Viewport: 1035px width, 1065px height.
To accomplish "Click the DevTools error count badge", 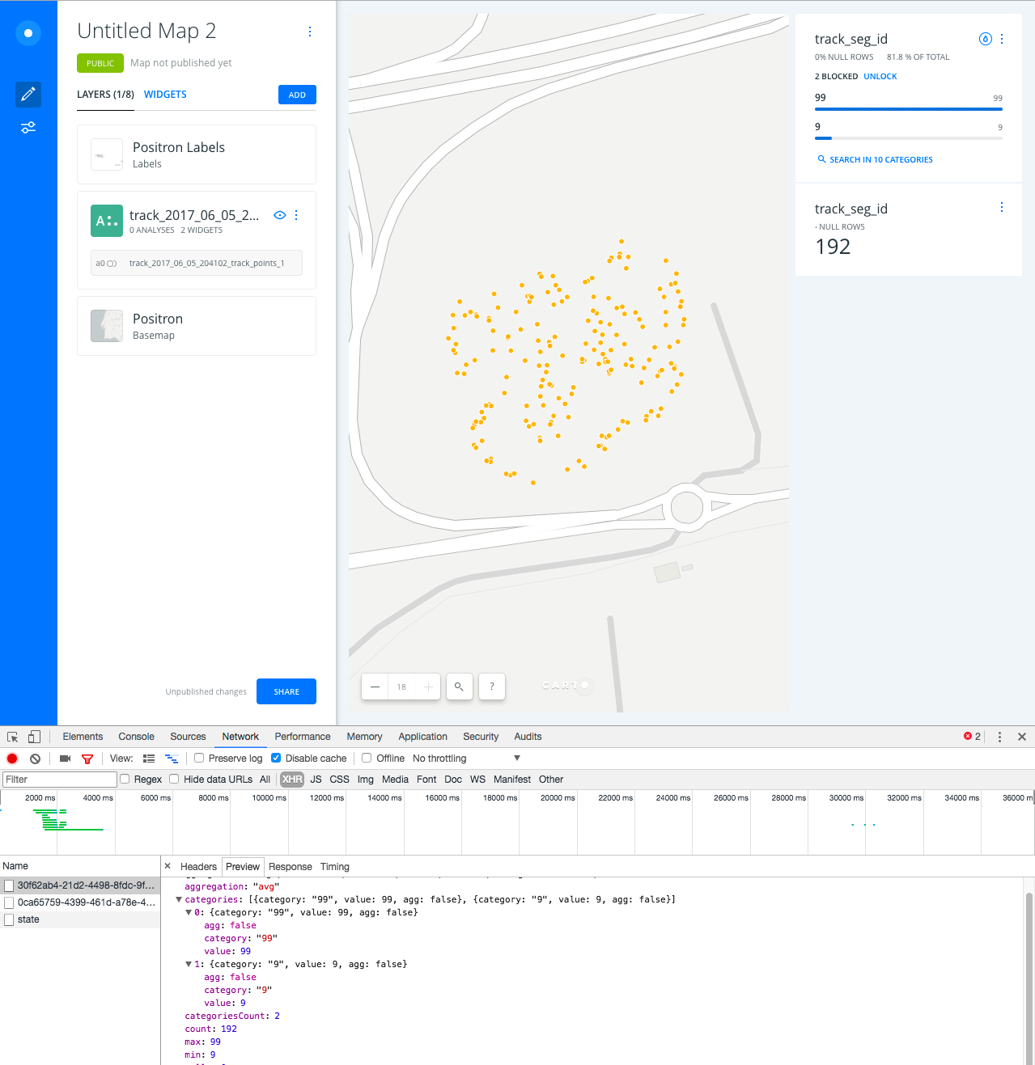I will point(972,737).
